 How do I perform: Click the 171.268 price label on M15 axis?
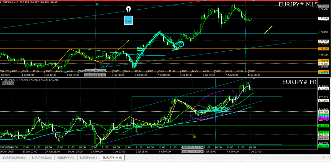[324, 6]
